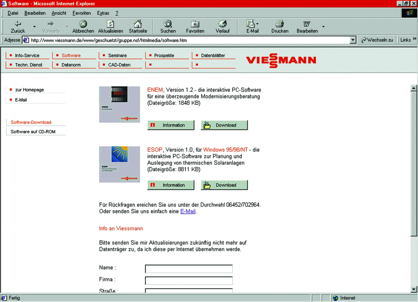The height and width of the screenshot is (302, 418).
Task: Click the Wechseln zu button
Action: 377,40
